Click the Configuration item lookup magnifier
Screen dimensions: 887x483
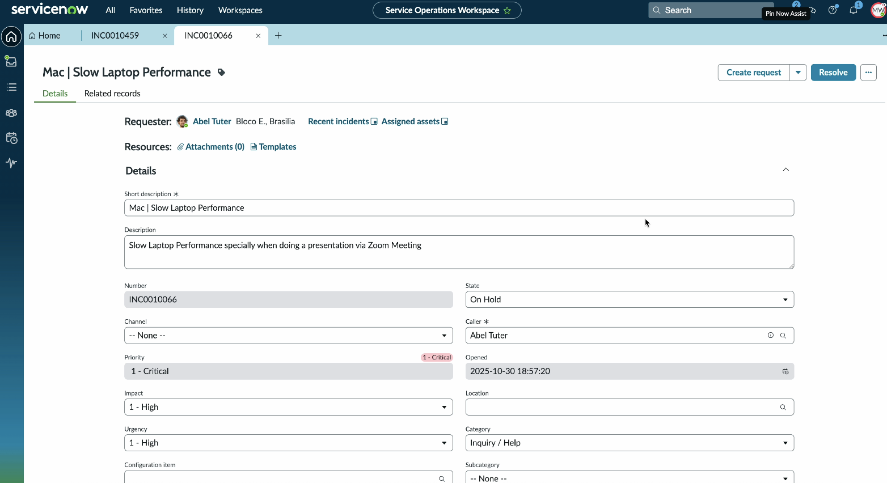pyautogui.click(x=442, y=478)
